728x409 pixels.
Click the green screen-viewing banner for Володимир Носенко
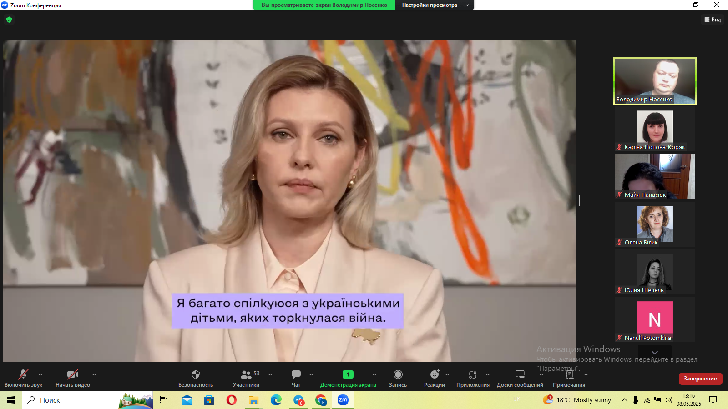pyautogui.click(x=324, y=5)
